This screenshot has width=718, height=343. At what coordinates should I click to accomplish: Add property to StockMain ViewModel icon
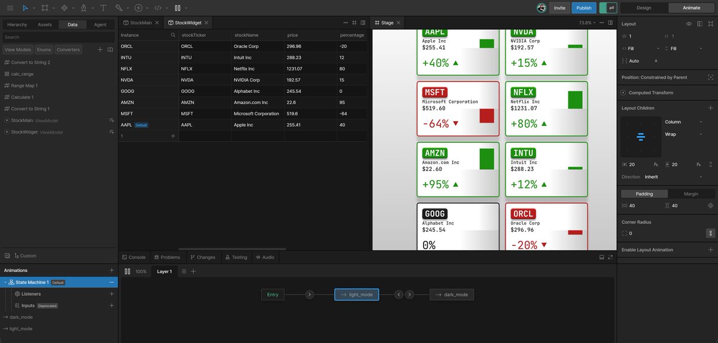coord(111,121)
